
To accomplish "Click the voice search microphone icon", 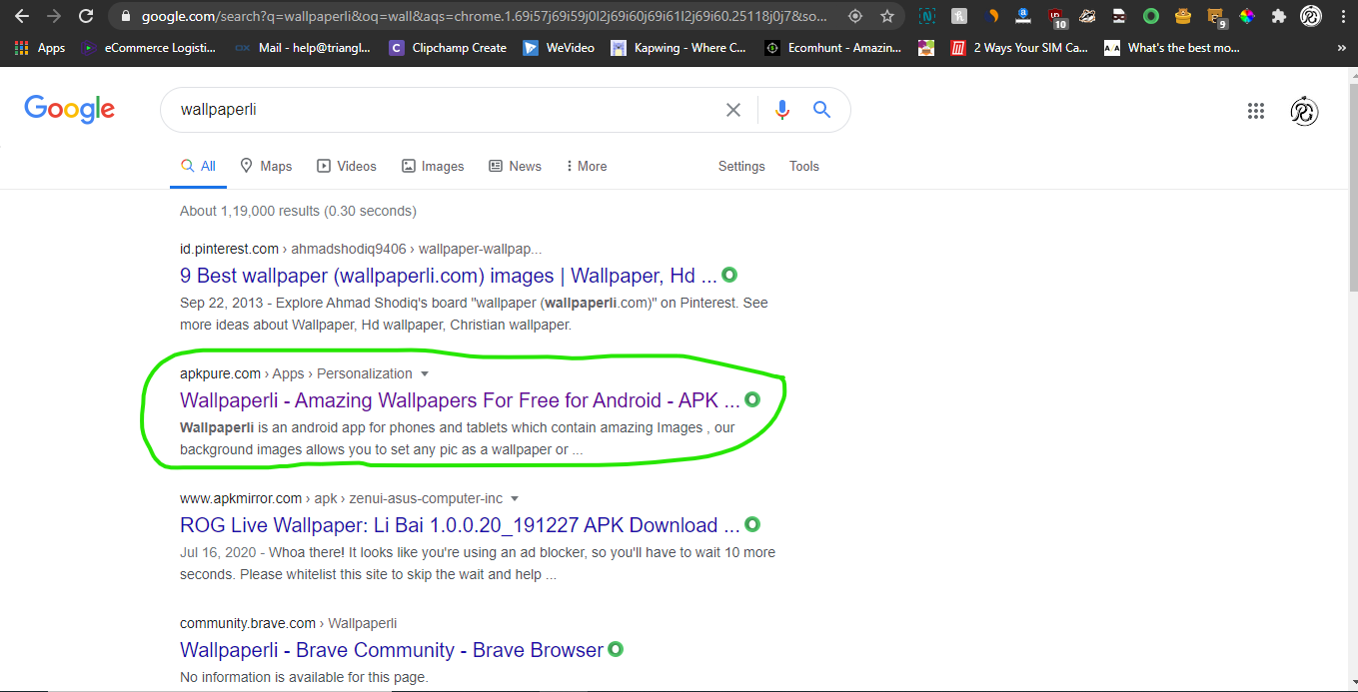I will coord(782,110).
